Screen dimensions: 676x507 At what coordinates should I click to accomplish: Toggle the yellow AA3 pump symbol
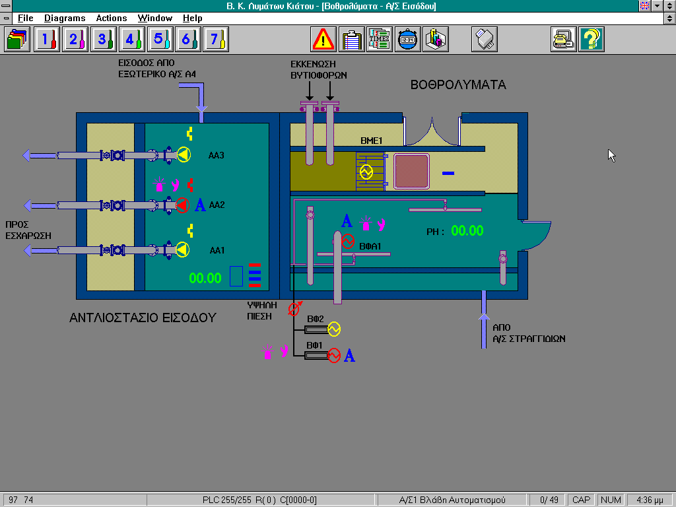click(183, 155)
